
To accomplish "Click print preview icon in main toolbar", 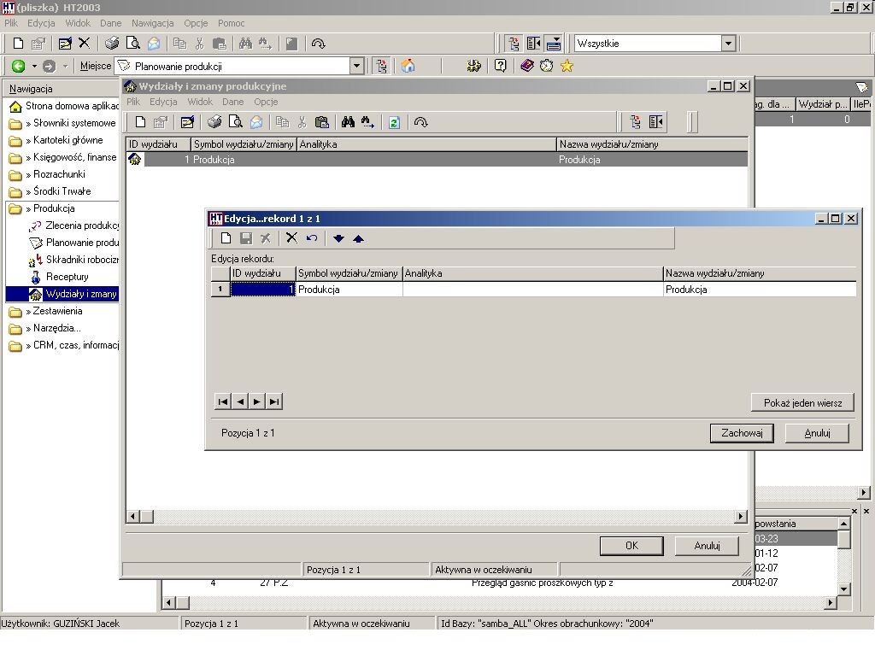I will click(x=132, y=44).
